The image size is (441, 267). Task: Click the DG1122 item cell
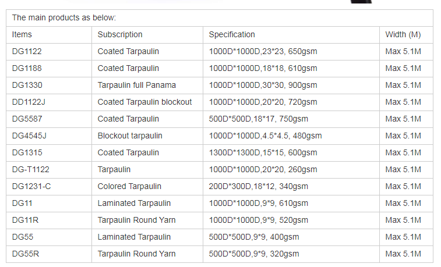point(27,51)
